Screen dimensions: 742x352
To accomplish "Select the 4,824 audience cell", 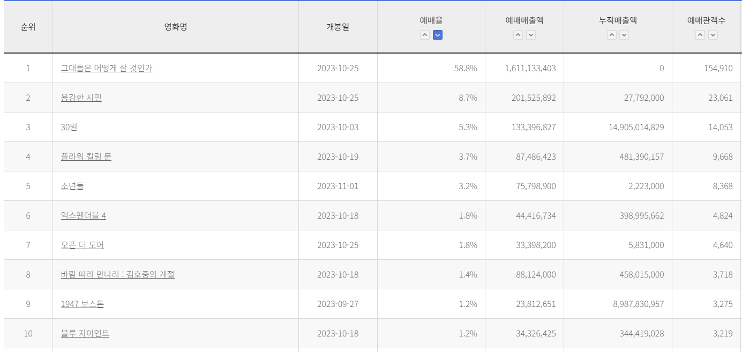I will point(707,215).
